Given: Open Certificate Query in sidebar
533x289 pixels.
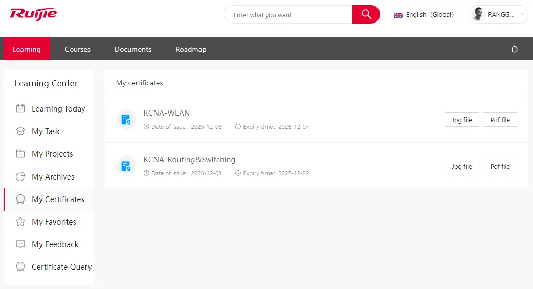Looking at the screenshot, I should [x=61, y=267].
